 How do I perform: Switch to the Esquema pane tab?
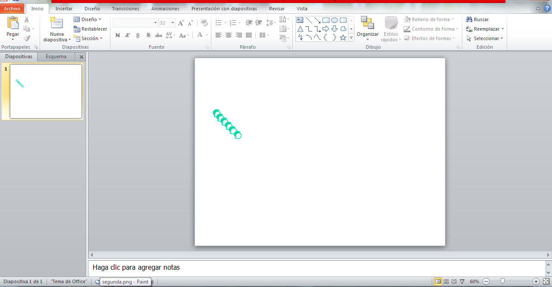pos(56,56)
